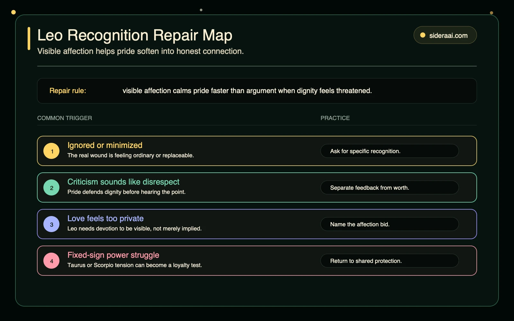Click the 'Return to shared protection.' pill
This screenshot has width=514, height=321.
point(389,261)
